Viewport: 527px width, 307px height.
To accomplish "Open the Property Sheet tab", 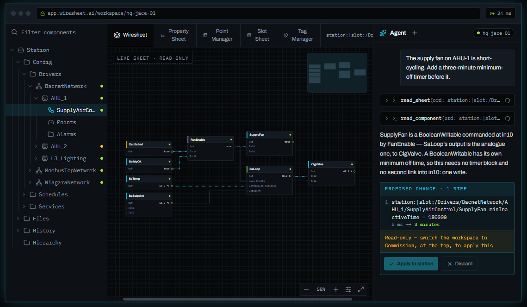I will [175, 35].
